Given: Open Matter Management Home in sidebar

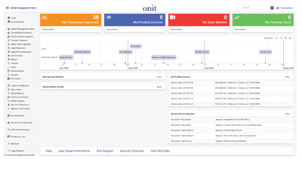Looking at the screenshot, I should point(23,29).
